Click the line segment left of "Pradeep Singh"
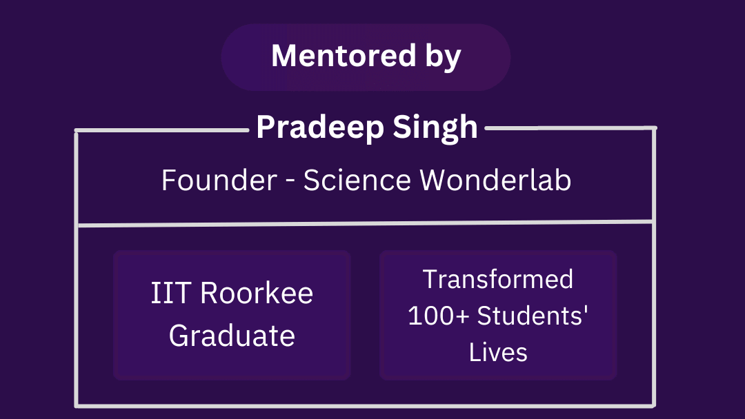This screenshot has width=745, height=419. (x=162, y=130)
